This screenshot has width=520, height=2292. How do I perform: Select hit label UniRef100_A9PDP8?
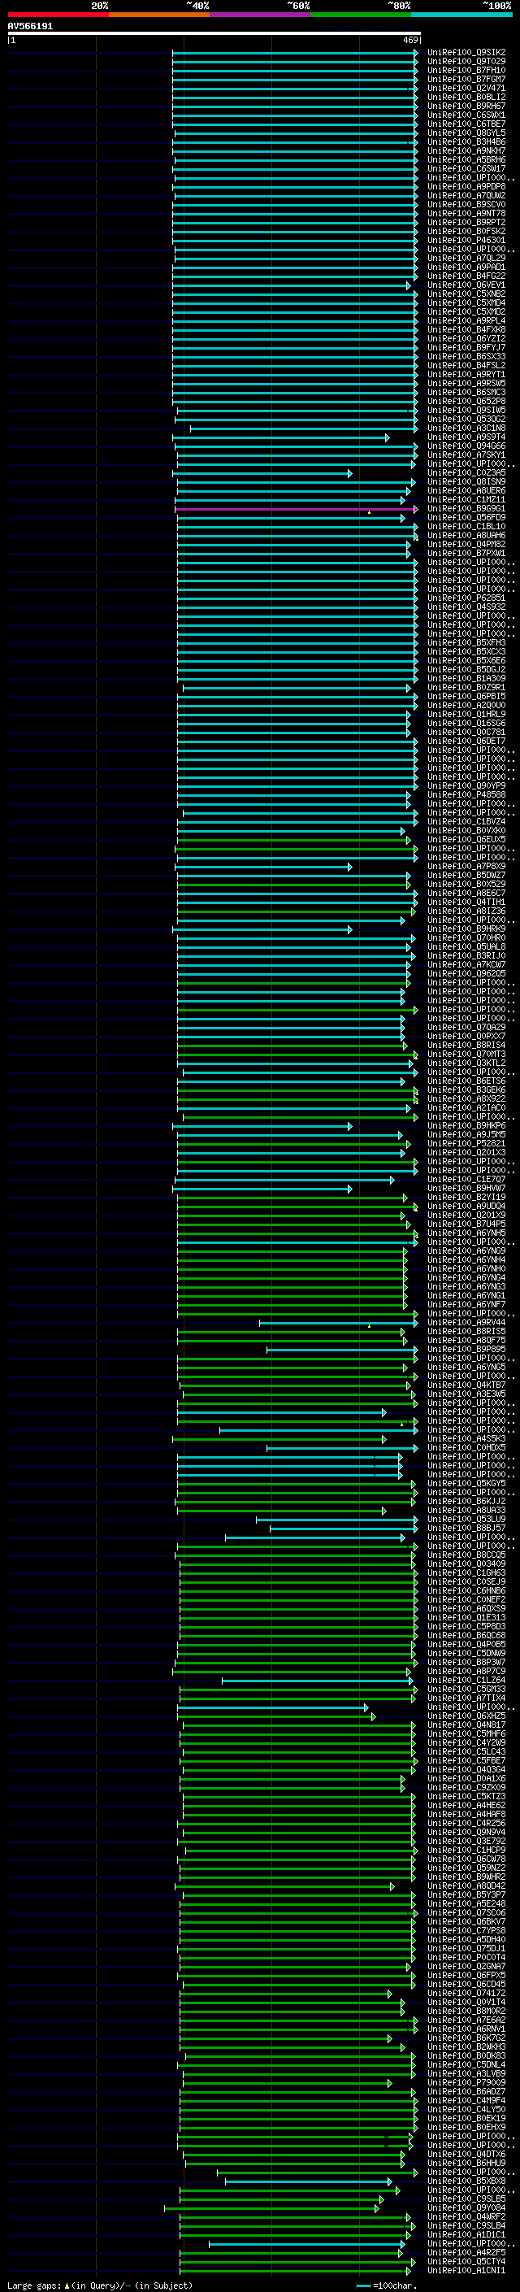(466, 187)
